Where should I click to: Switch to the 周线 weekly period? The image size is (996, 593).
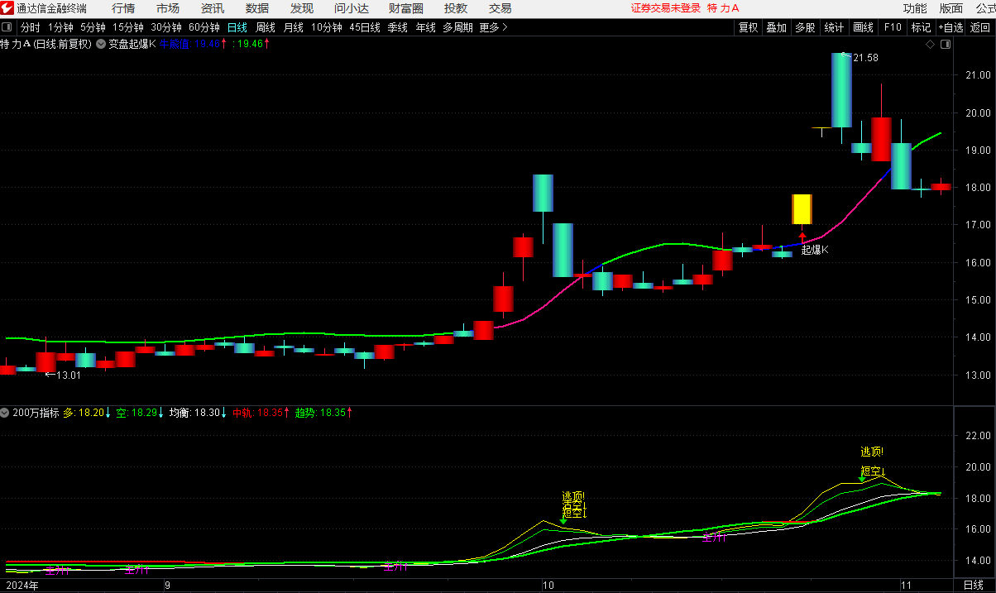point(266,27)
